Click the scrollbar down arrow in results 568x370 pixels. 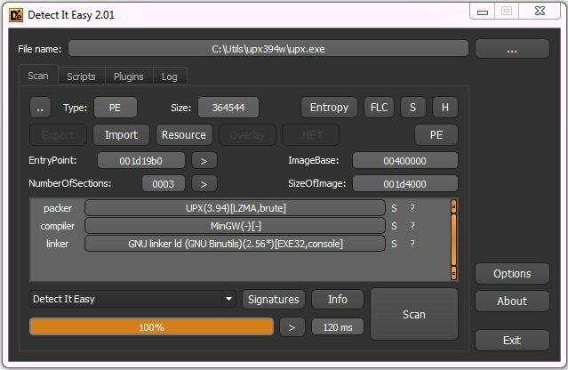pyautogui.click(x=453, y=273)
